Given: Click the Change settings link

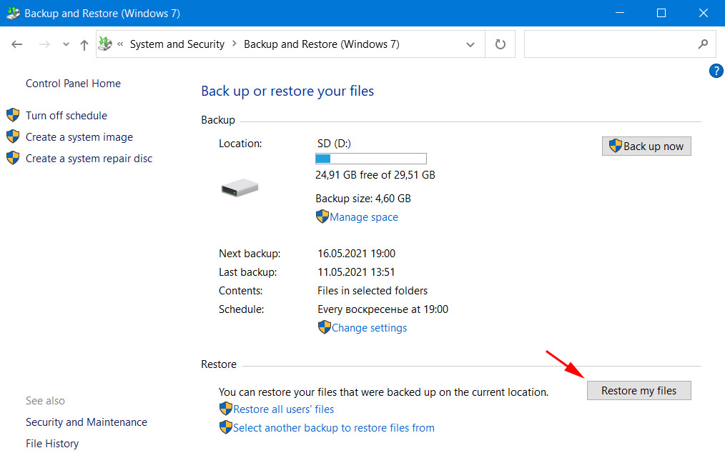Looking at the screenshot, I should click(369, 328).
